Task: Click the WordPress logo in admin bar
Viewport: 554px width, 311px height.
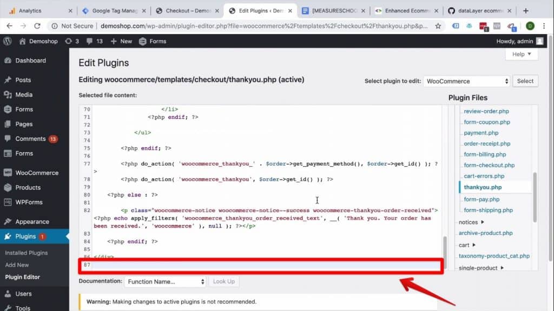Action: (8, 41)
